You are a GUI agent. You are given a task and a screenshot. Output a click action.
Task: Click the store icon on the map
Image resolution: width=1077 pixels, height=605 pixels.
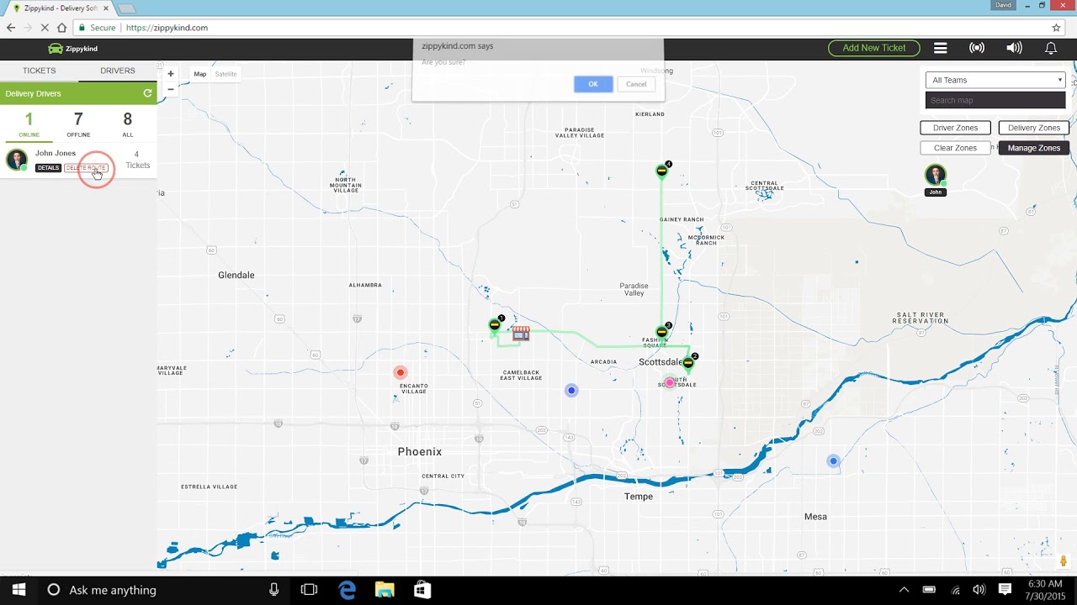click(x=521, y=334)
